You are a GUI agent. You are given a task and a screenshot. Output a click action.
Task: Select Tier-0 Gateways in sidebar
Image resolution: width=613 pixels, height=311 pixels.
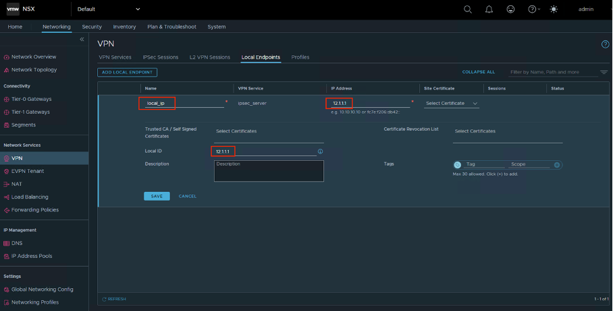tap(30, 99)
